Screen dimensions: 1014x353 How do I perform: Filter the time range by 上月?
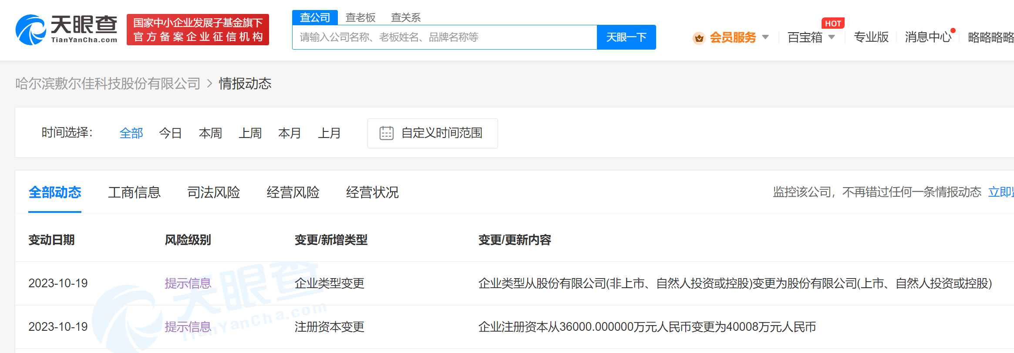click(x=329, y=133)
